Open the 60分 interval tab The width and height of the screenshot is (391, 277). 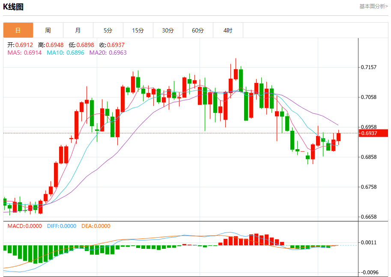198,30
